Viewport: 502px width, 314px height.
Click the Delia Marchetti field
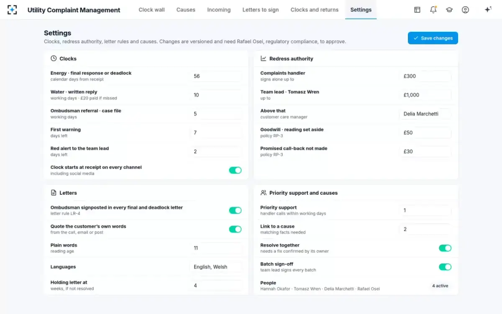pyautogui.click(x=425, y=114)
